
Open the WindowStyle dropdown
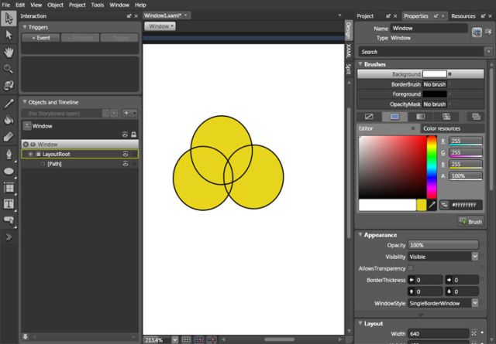coord(475,303)
